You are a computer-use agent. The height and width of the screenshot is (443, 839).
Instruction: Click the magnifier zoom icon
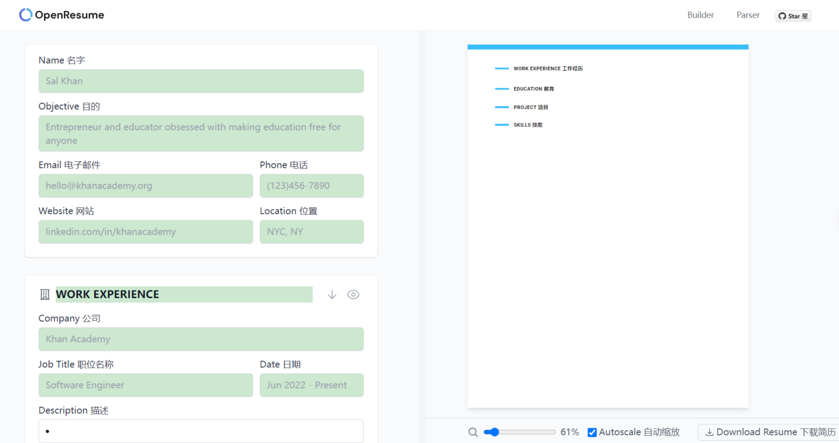tap(473, 432)
